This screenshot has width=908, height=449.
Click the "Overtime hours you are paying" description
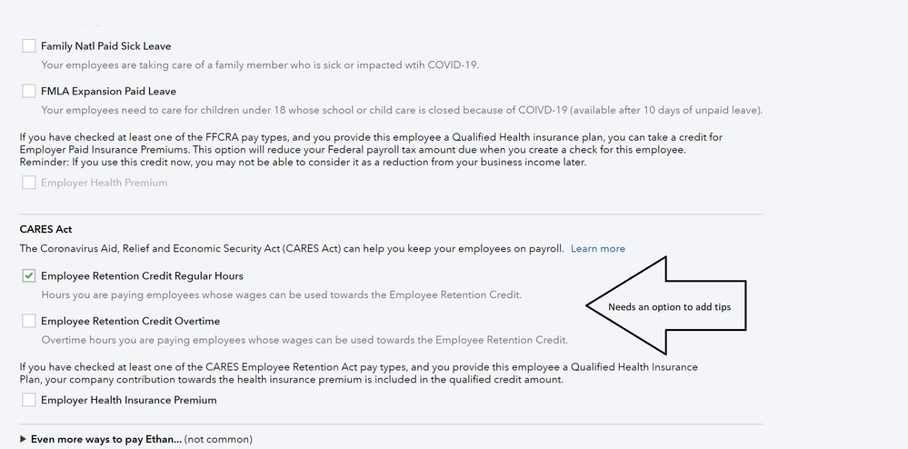click(304, 340)
